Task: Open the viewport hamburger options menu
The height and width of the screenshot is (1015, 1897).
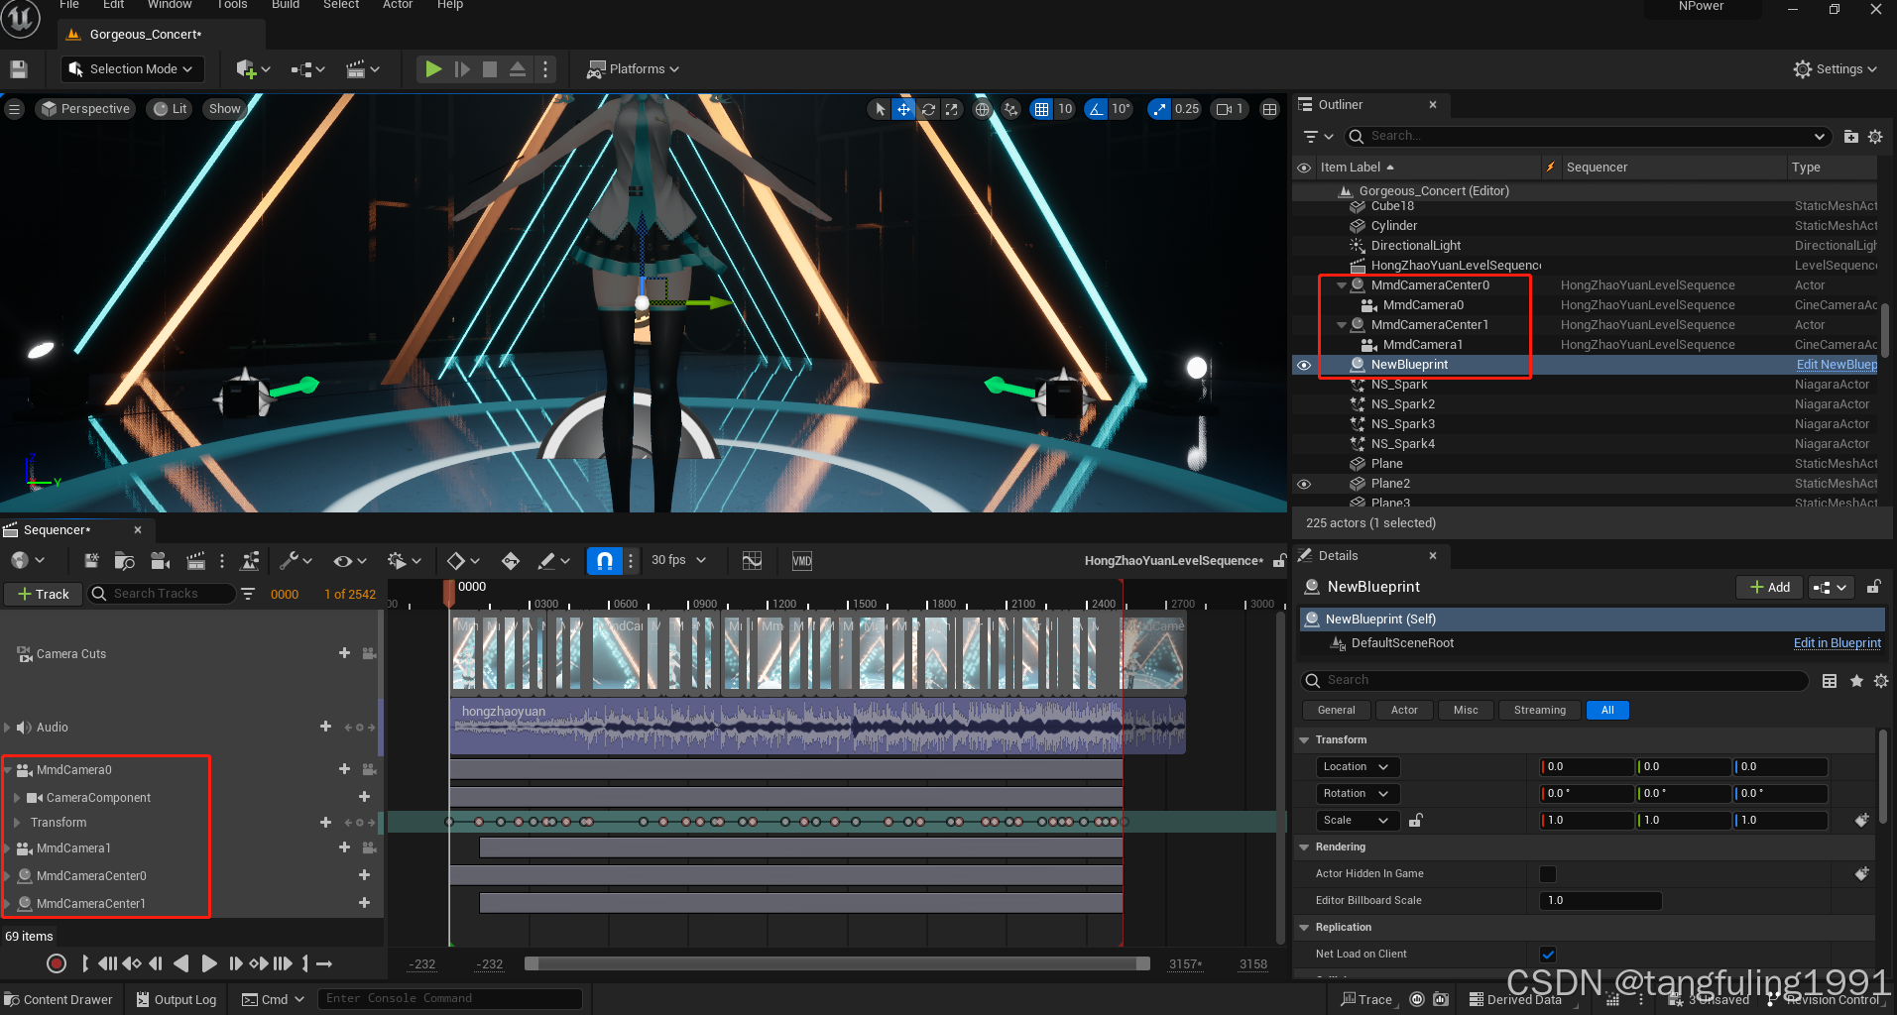Action: coord(15,109)
